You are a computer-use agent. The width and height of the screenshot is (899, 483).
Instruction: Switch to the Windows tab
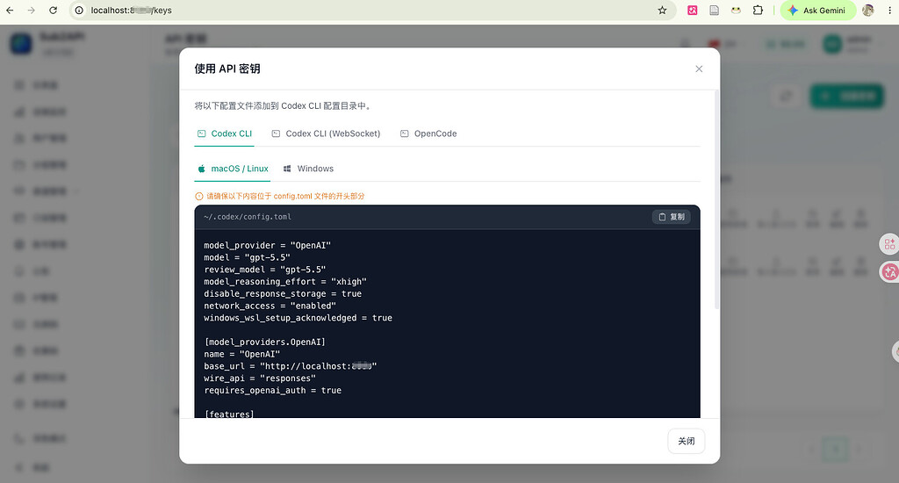click(x=308, y=169)
